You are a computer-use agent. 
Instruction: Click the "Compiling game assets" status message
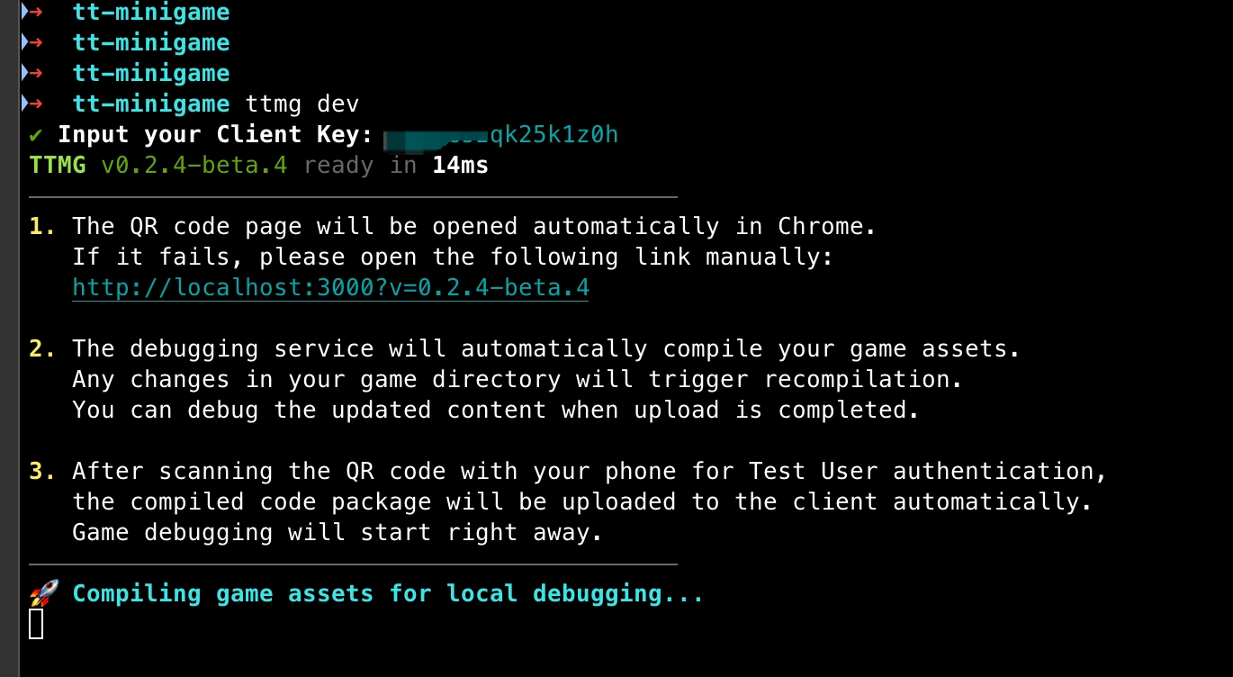[x=388, y=593]
